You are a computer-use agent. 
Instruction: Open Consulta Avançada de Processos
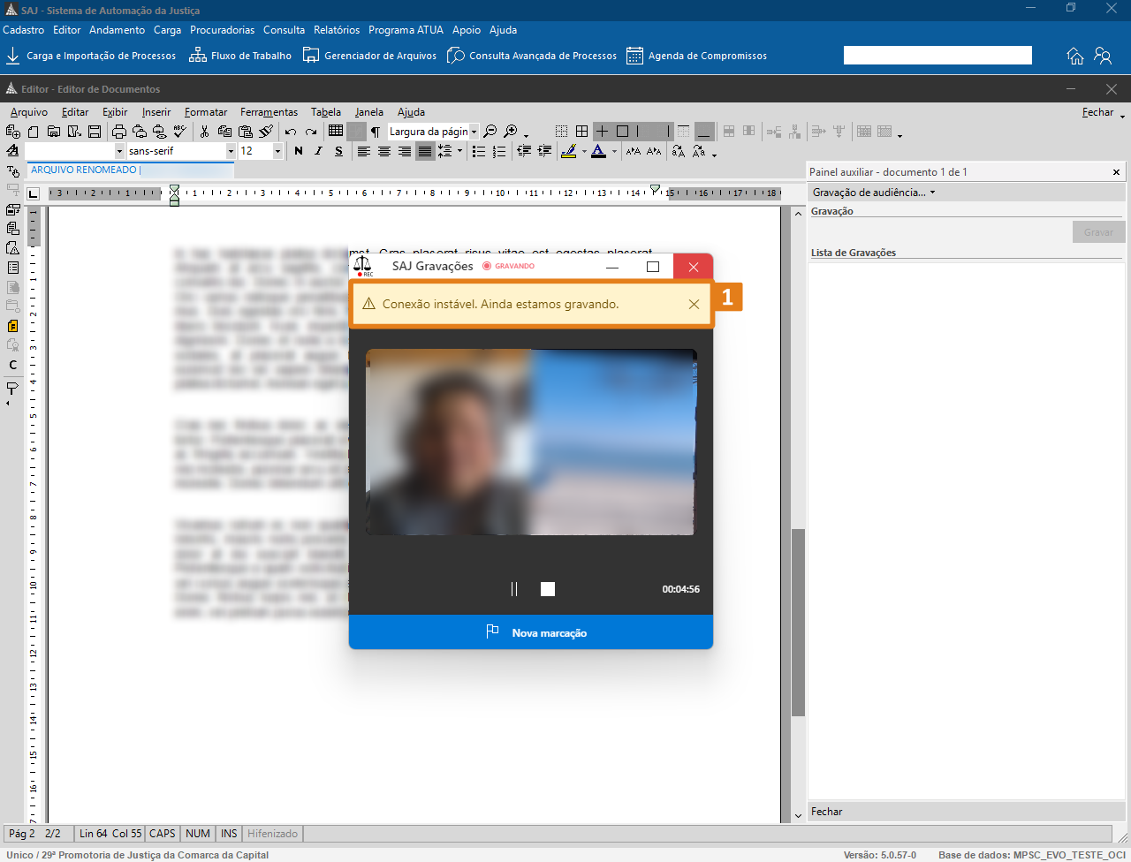tap(532, 56)
